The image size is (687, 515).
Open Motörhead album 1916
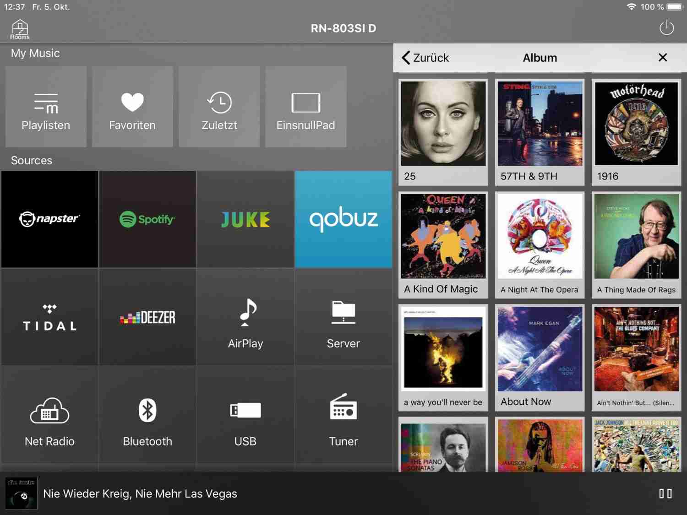(x=637, y=132)
